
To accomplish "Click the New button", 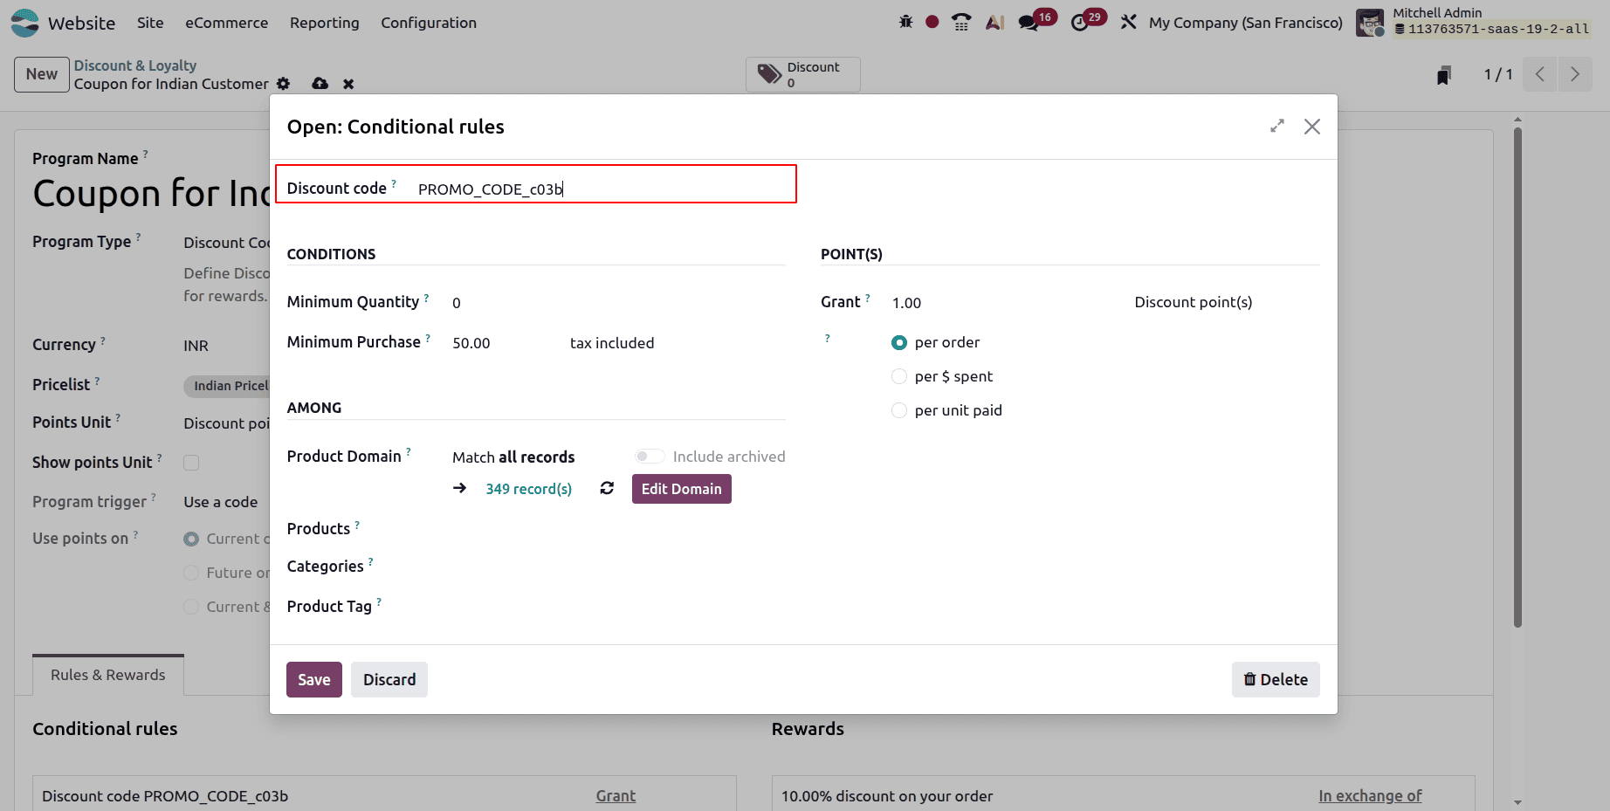I will point(41,74).
